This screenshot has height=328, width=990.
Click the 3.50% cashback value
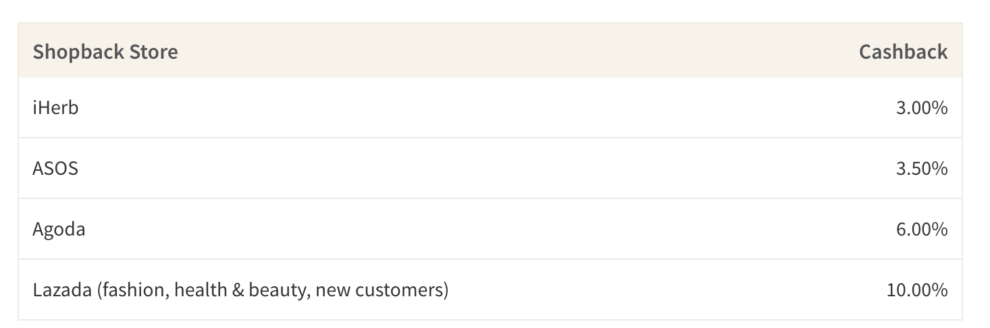(922, 169)
